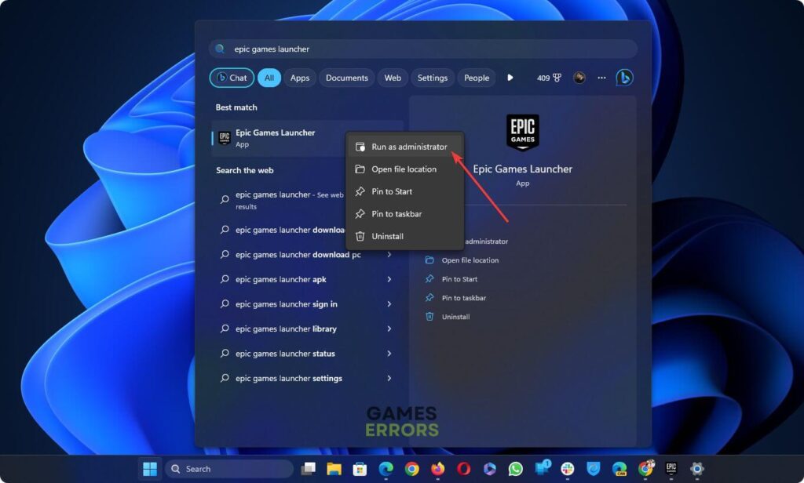Expand the 'epic games launcher download pc' suggestion

pyautogui.click(x=390, y=254)
